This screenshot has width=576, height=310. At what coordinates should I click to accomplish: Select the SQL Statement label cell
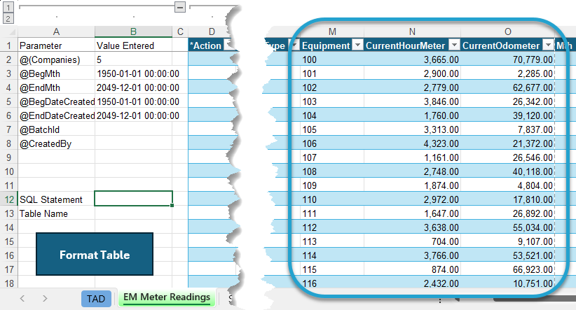tap(56, 199)
